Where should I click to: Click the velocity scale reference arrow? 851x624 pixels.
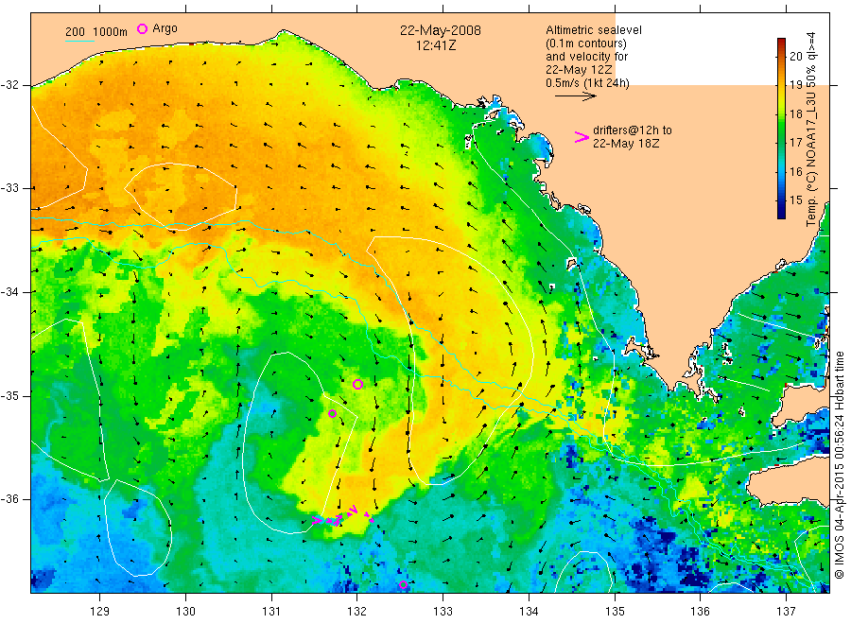click(575, 96)
